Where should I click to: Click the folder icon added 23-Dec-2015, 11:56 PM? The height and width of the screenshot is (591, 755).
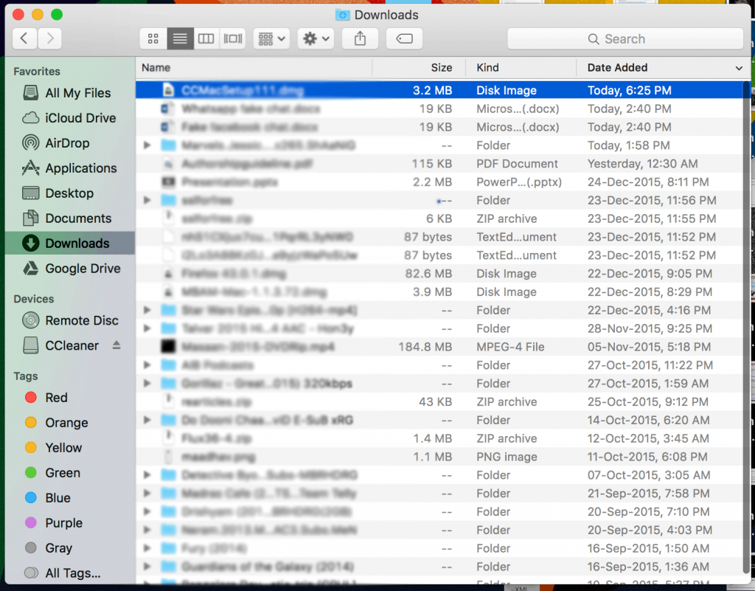coord(168,201)
